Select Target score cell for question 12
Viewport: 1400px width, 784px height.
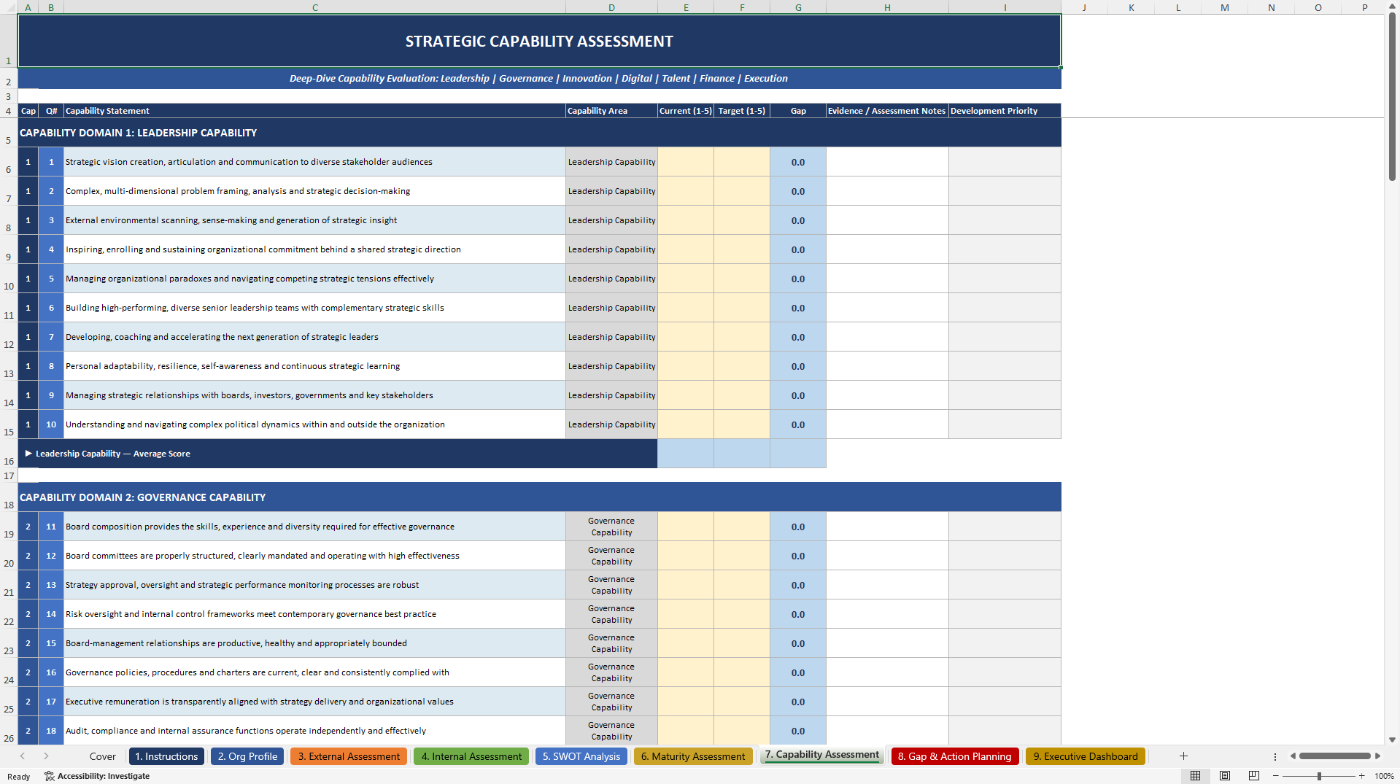pos(741,556)
